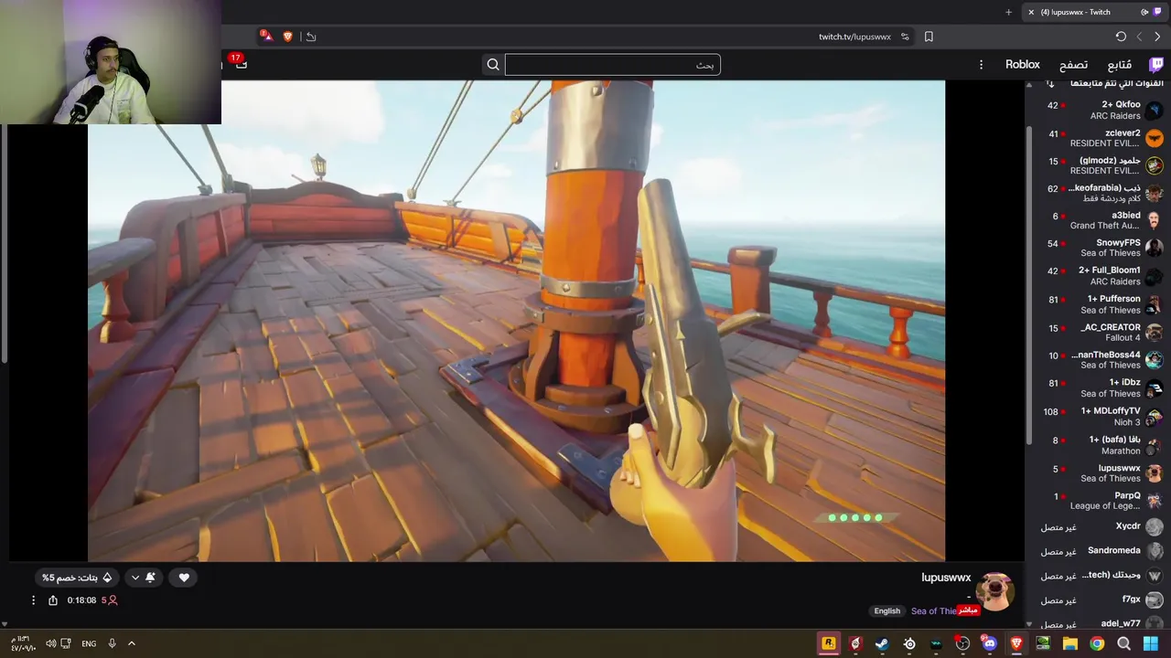1171x658 pixels.
Task: Open File Explorer from the taskbar
Action: (x=1069, y=643)
